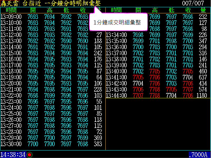Click the red 7705 open price at 13:41:00
This screenshot has width=211, height=158.
point(138,77)
